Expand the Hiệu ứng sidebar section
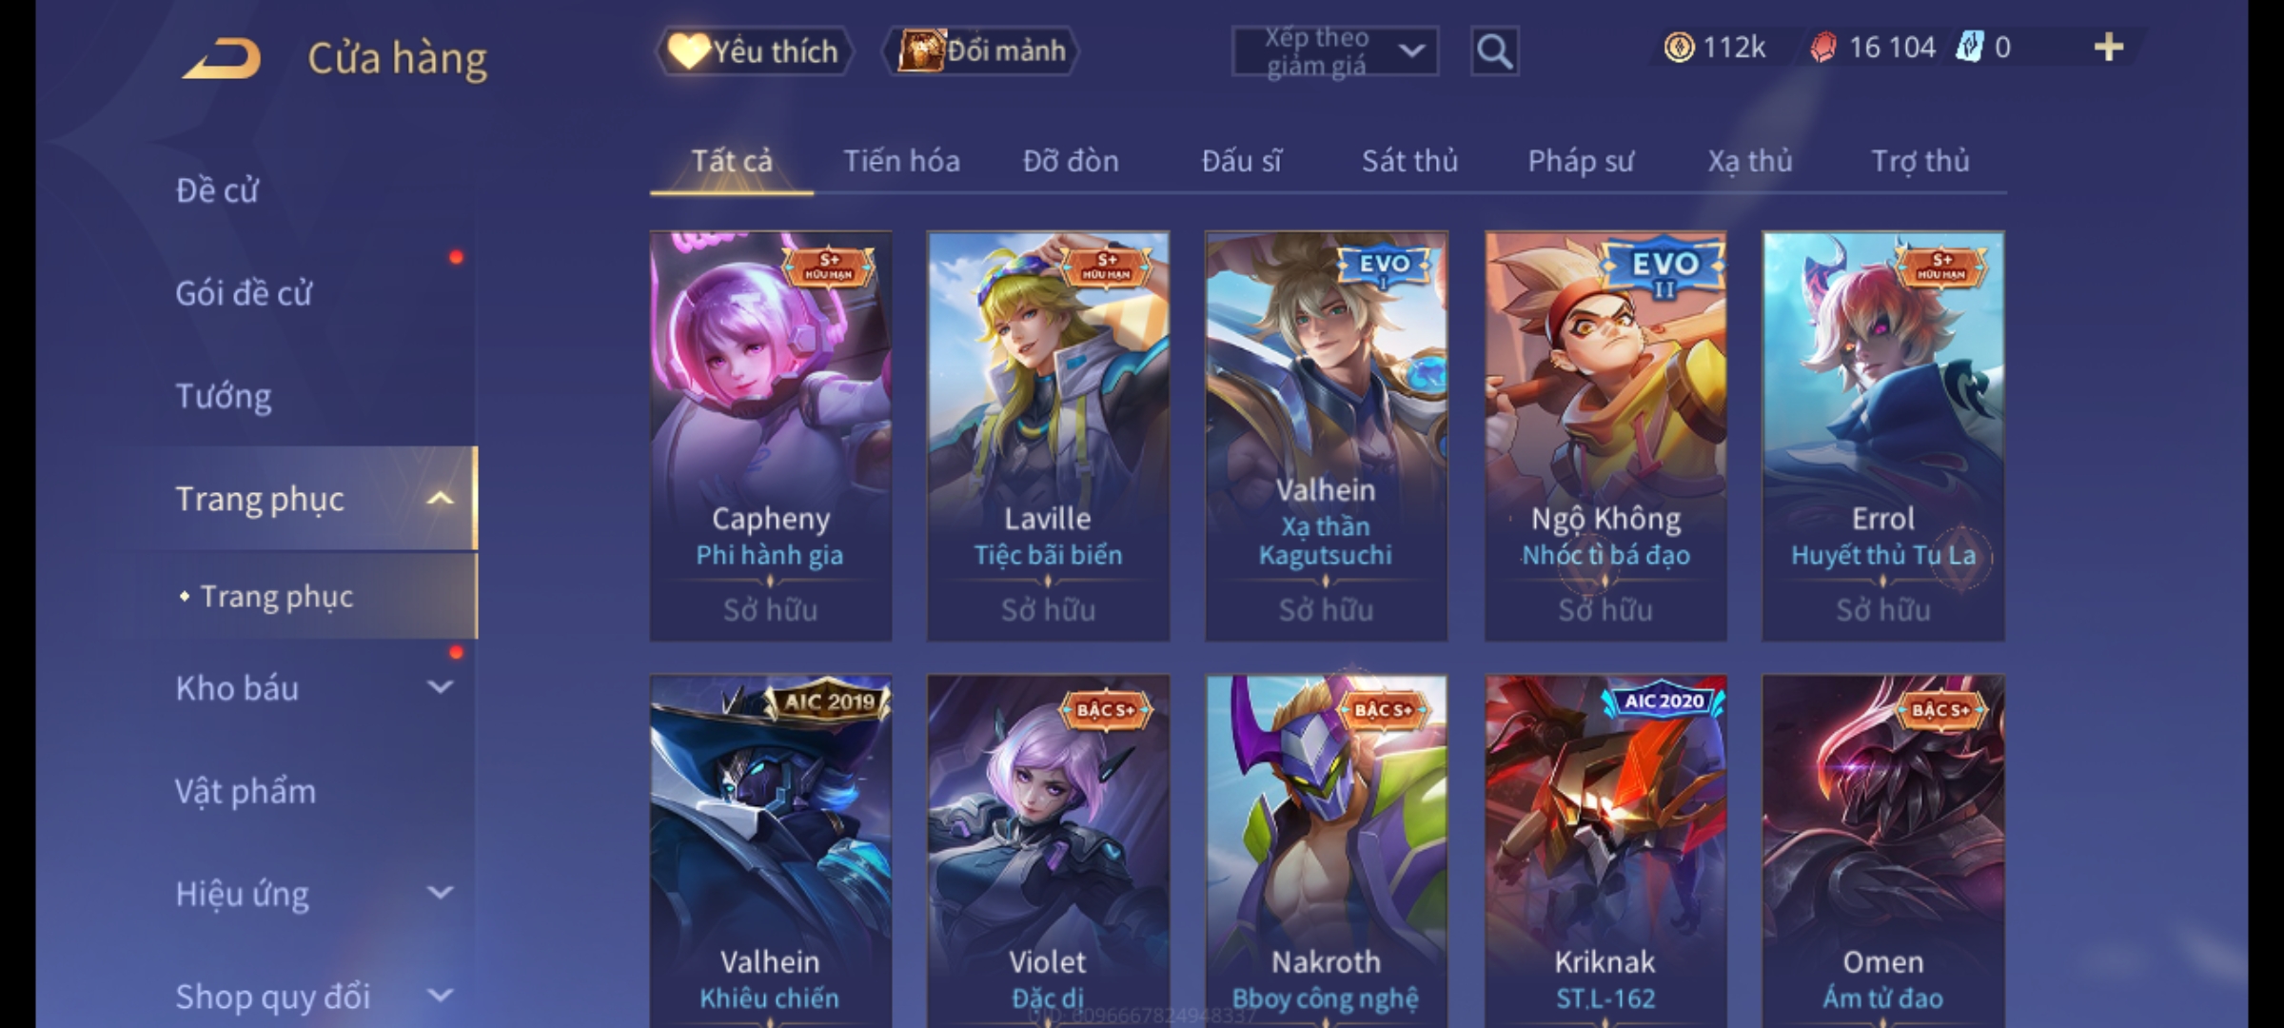 pyautogui.click(x=440, y=893)
